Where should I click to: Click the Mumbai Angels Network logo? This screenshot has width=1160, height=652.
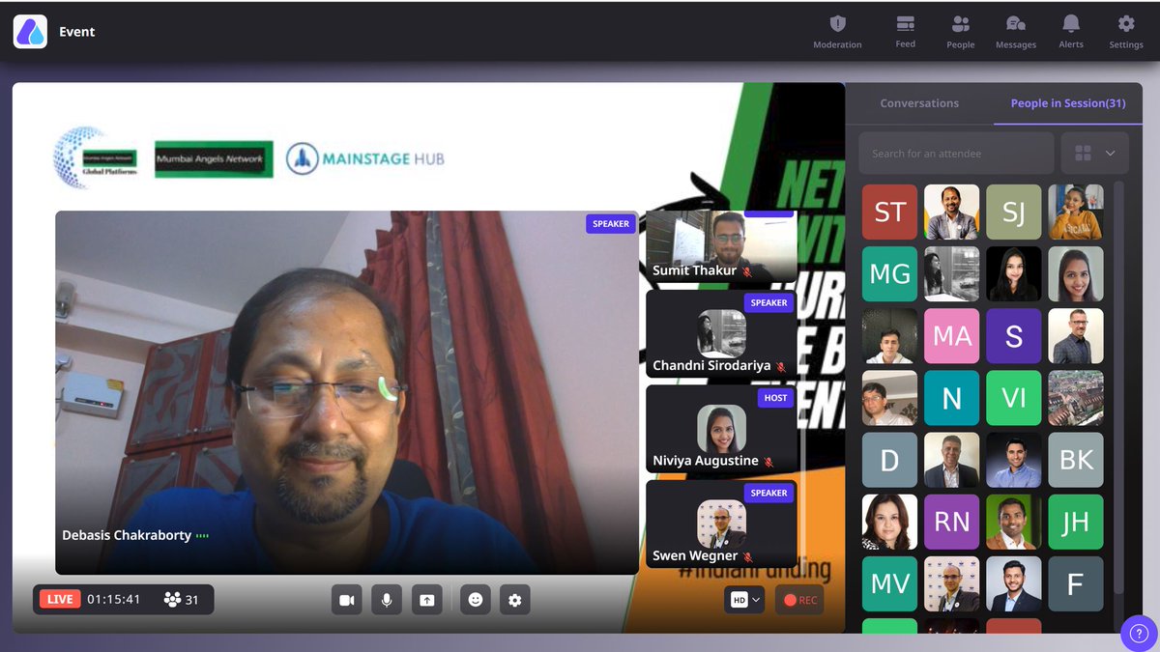pos(214,158)
